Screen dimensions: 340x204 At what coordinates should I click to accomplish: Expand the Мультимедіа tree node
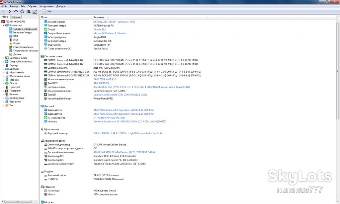tap(3, 73)
